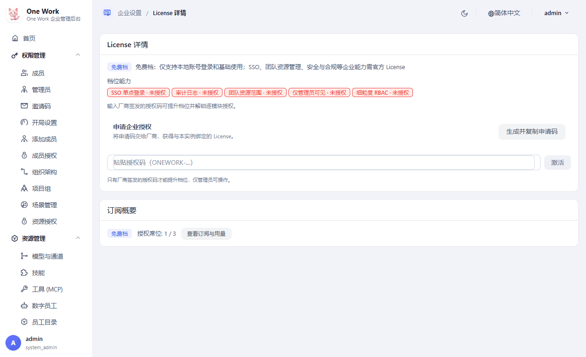Click the 免费档 badge in 订阅概要
Image resolution: width=586 pixels, height=357 pixels.
click(x=119, y=233)
